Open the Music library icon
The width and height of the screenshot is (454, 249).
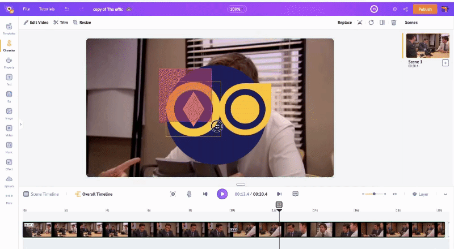(9, 147)
